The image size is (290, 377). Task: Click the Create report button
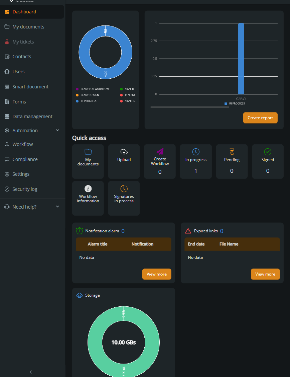coord(260,118)
